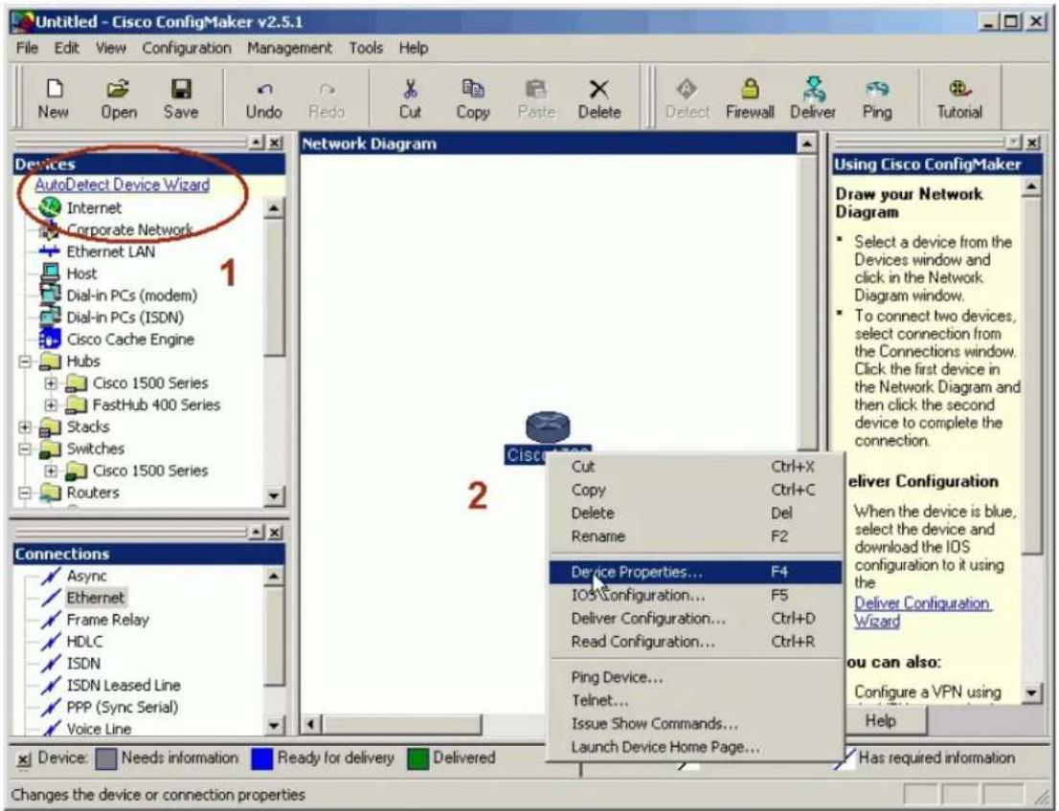Viewport: 1059px width, 811px height.
Task: Select the Async connection
Action: pyautogui.click(x=86, y=576)
